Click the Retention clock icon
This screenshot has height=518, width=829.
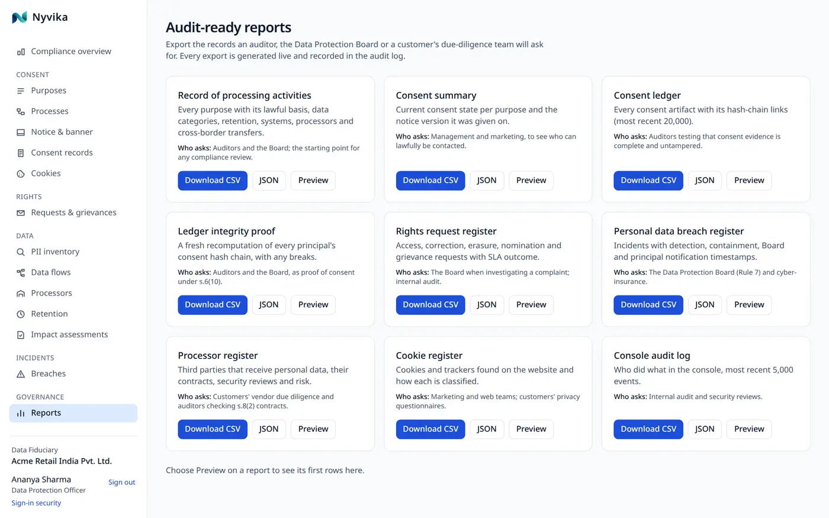[21, 314]
